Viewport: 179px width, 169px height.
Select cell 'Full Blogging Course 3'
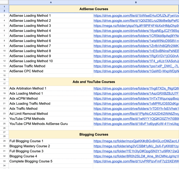tap(51, 151)
